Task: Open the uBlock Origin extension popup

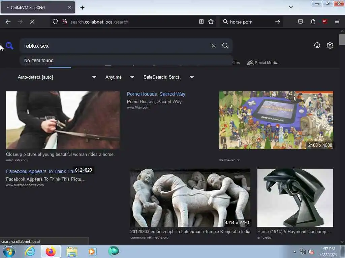Action: (x=325, y=21)
